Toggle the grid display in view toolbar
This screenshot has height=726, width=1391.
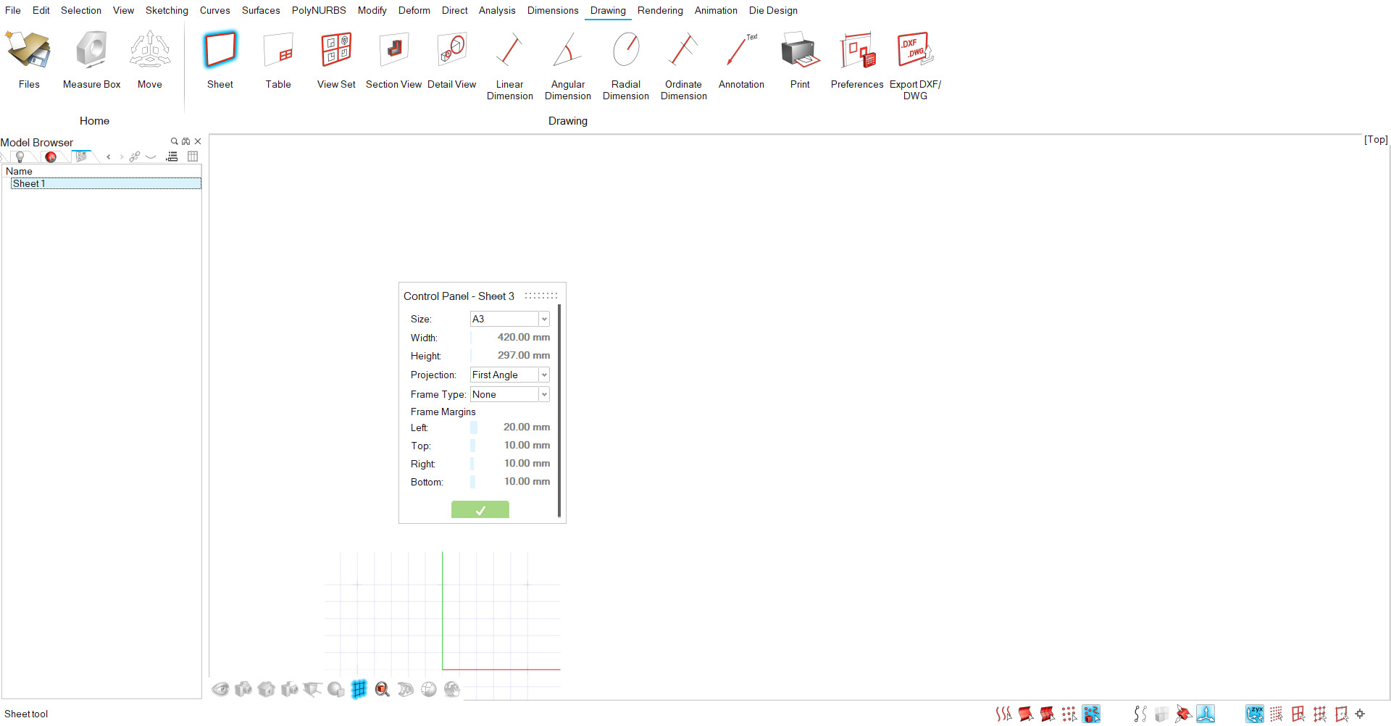pos(359,689)
